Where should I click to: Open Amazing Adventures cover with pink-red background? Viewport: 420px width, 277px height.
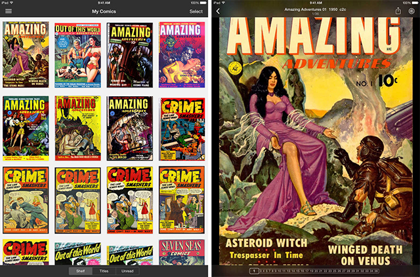pyautogui.click(x=182, y=55)
